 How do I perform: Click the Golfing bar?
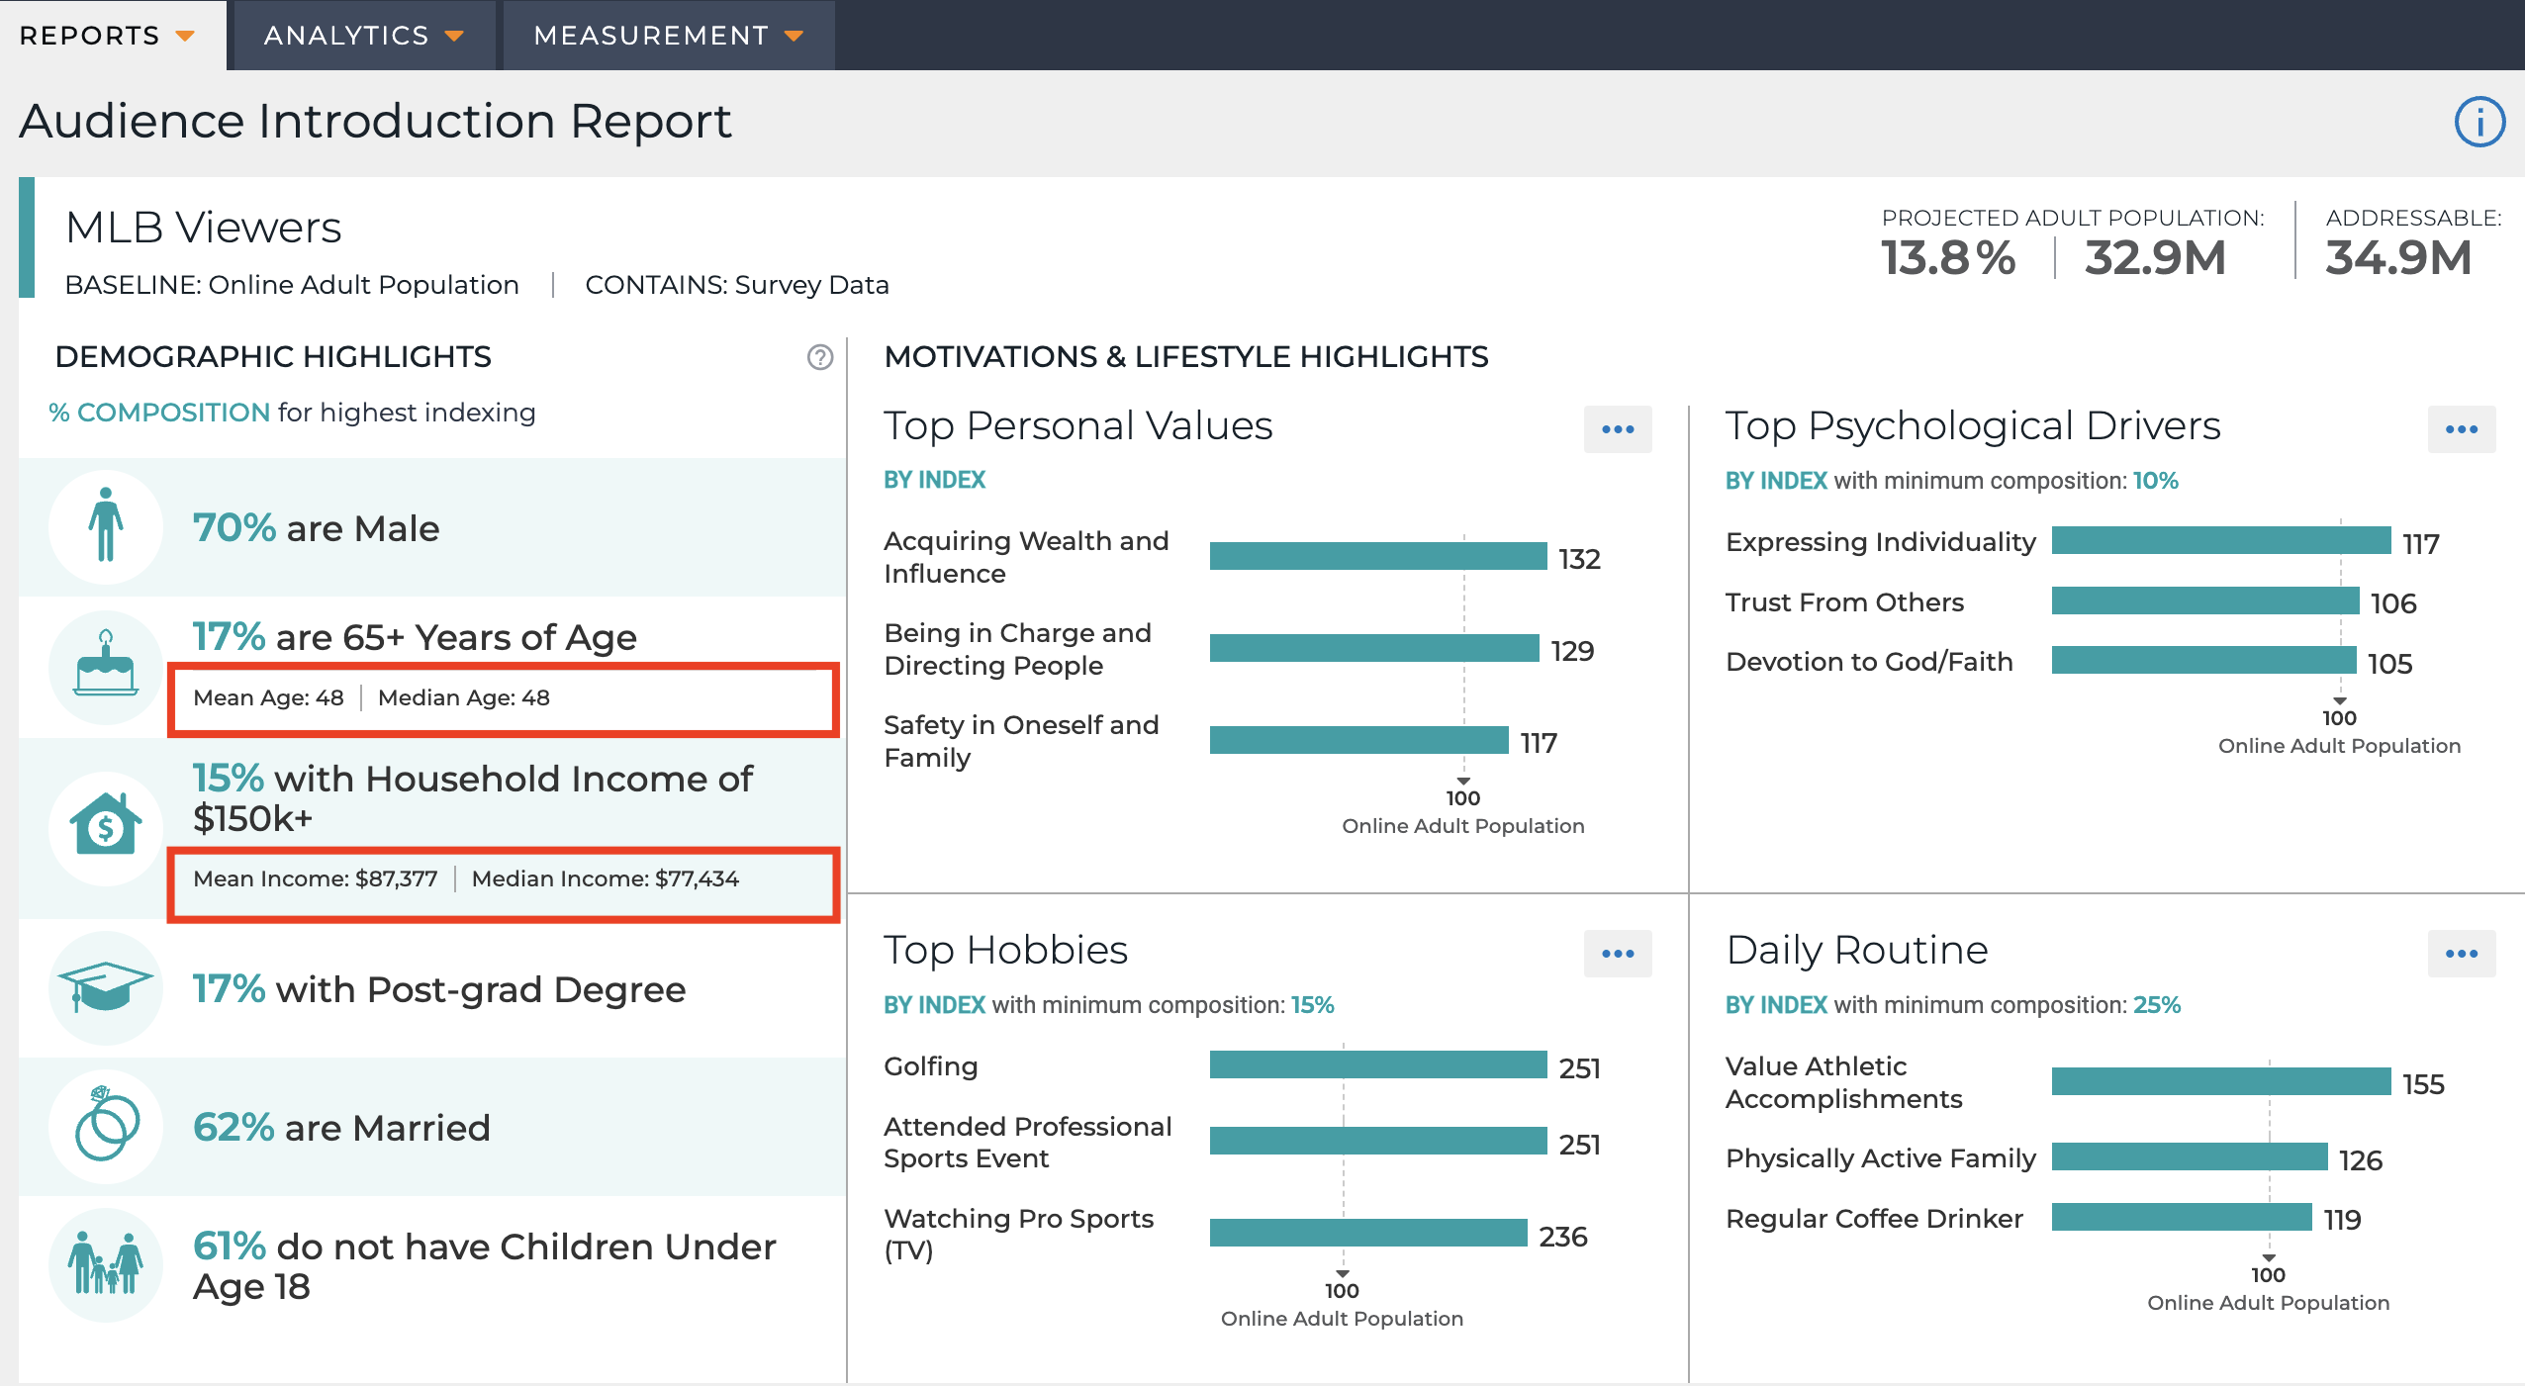click(1378, 1065)
